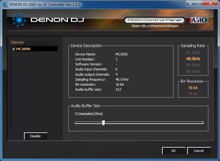The height and width of the screenshot is (161, 220).
Task: Click the "Device Description" group title
Action: click(x=86, y=46)
